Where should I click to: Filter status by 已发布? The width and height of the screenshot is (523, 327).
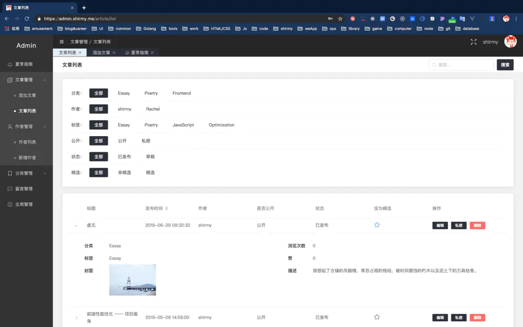coord(124,156)
